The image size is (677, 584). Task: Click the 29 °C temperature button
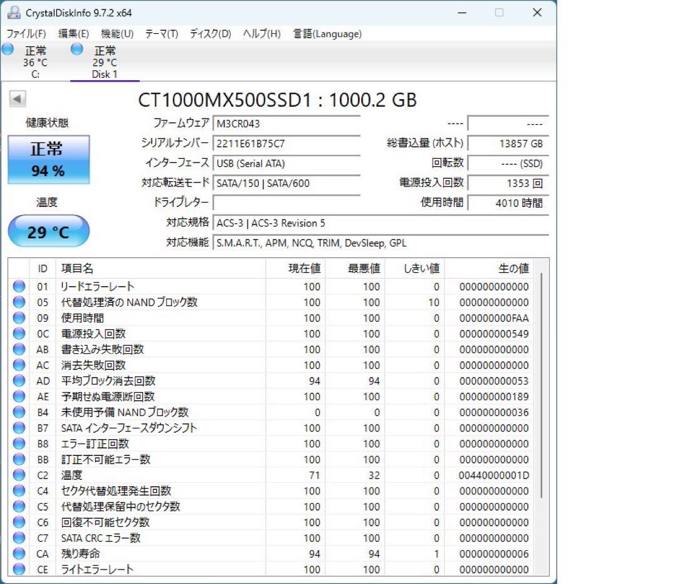point(48,231)
